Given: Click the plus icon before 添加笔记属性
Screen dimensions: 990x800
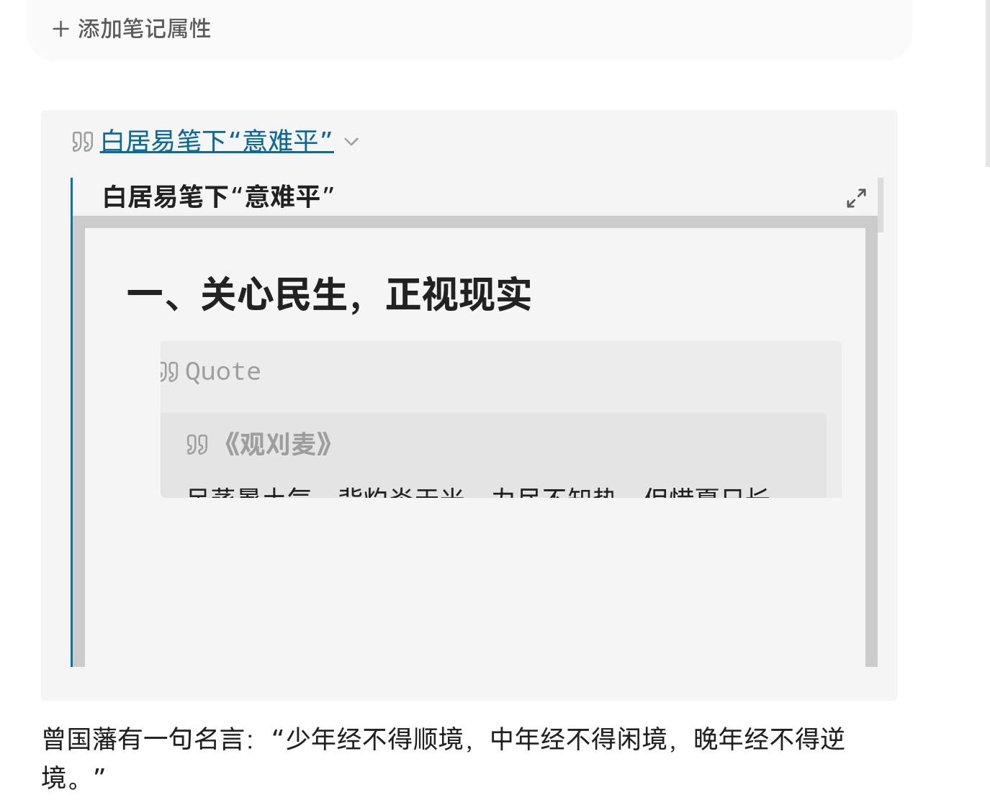Looking at the screenshot, I should pyautogui.click(x=60, y=29).
